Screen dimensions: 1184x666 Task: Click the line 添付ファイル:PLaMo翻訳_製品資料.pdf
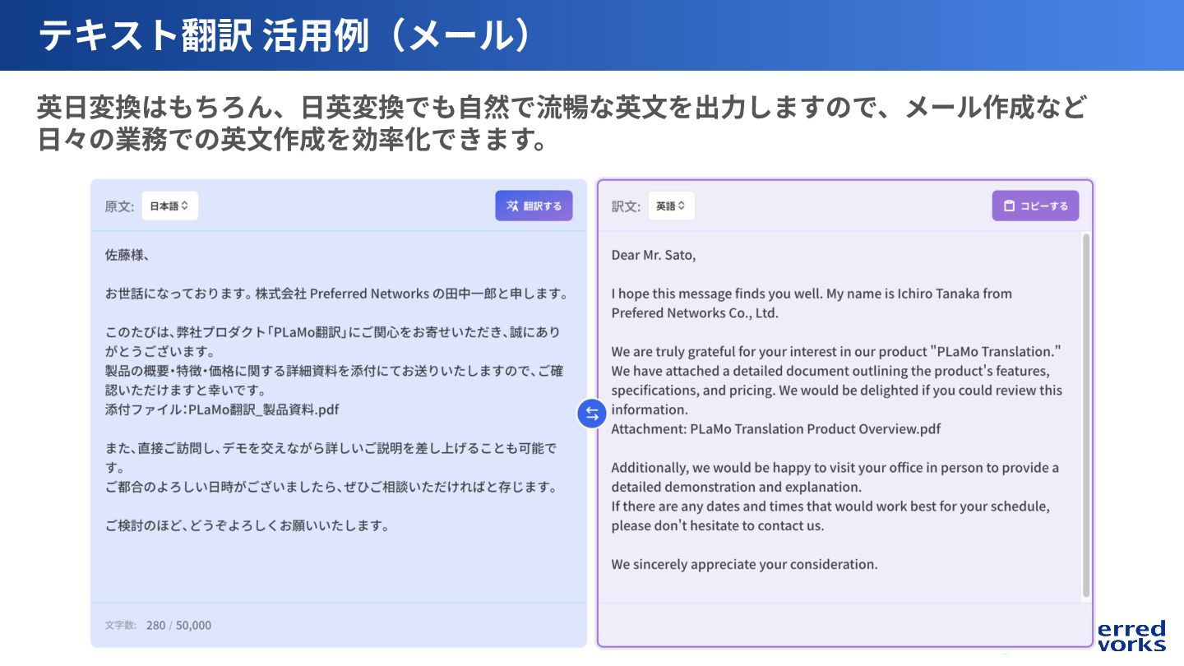coord(222,409)
